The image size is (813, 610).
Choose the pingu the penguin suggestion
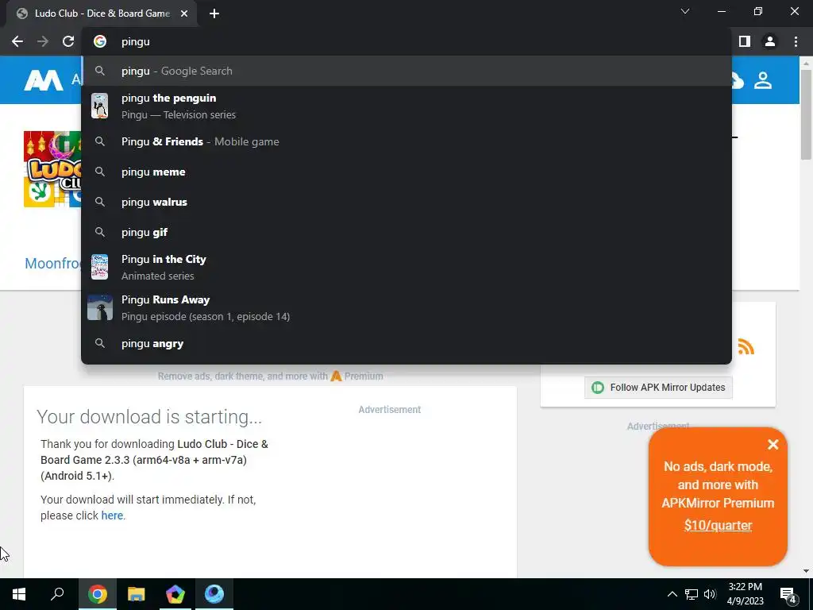point(406,106)
